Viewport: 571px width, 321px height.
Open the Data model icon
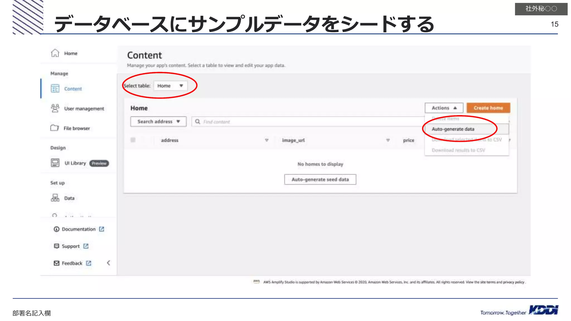point(55,198)
